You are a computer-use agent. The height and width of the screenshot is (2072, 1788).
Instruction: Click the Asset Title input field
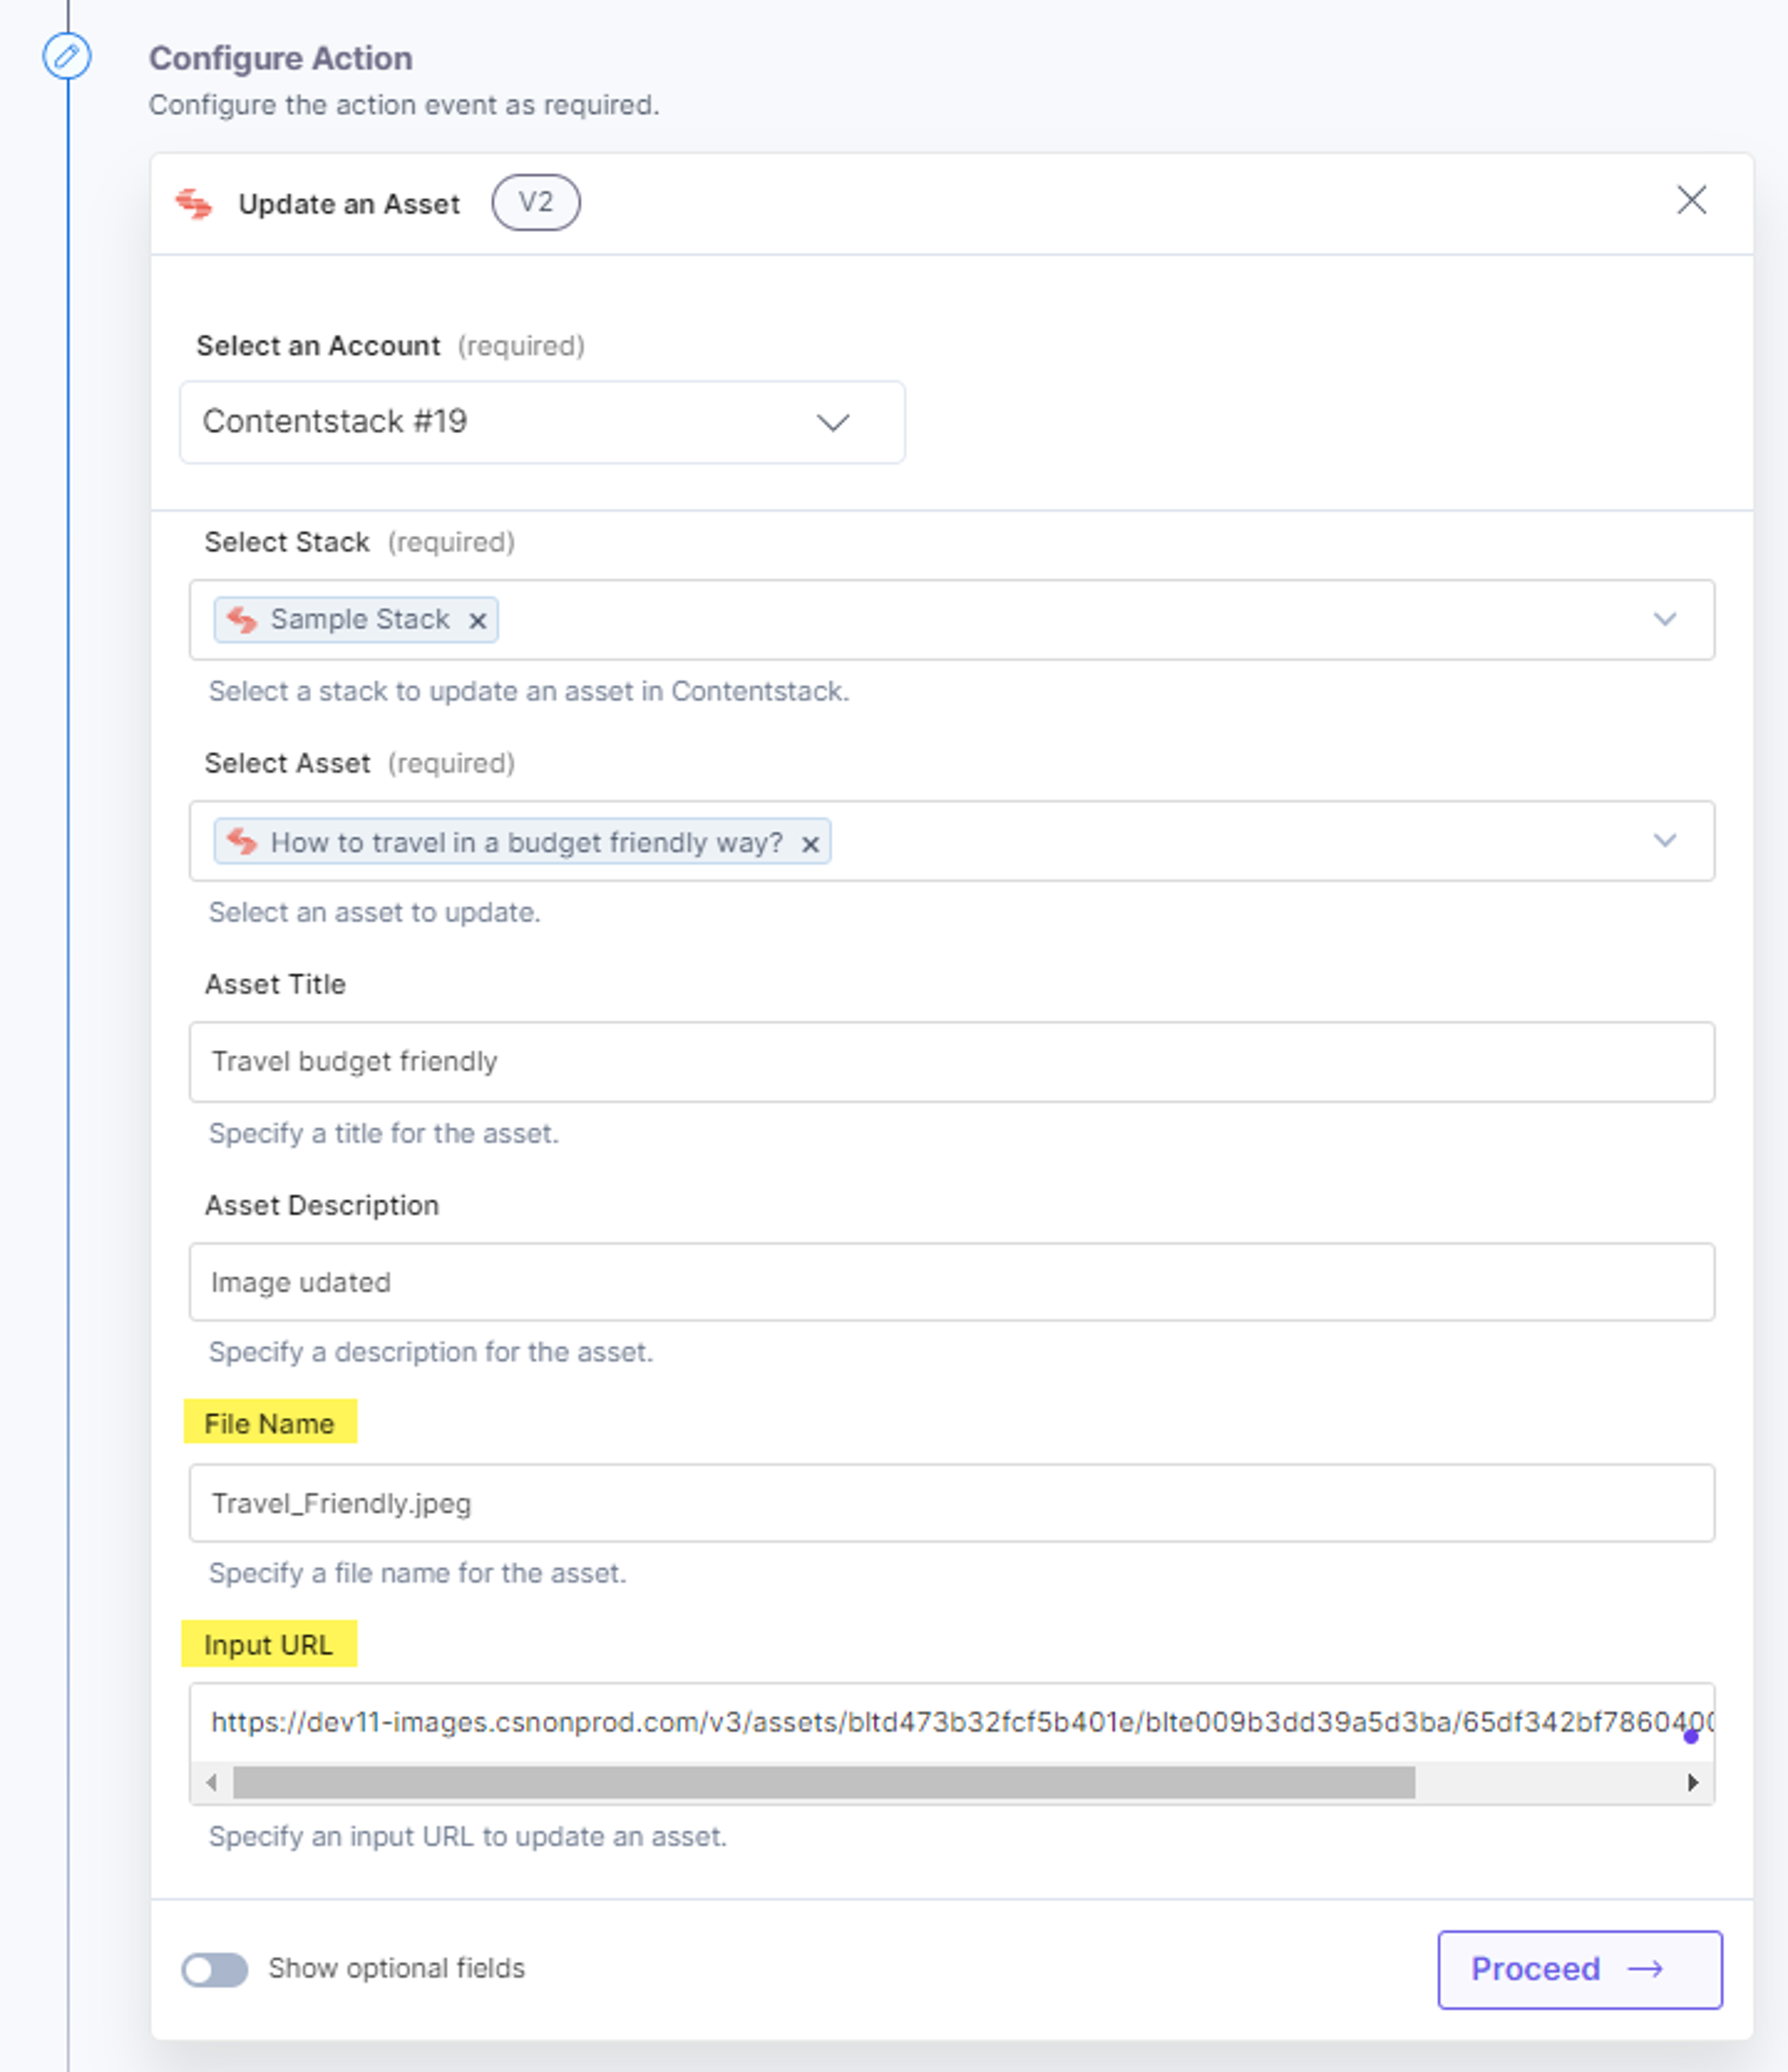click(951, 1062)
